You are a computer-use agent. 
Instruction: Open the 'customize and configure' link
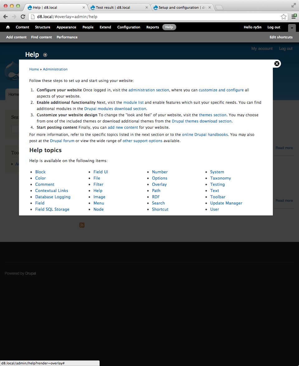pos(221,90)
